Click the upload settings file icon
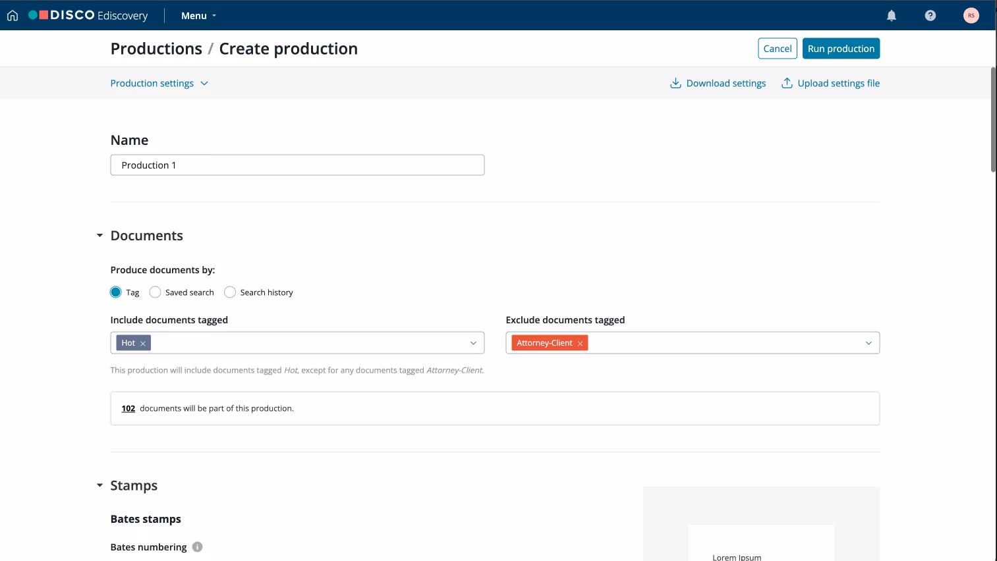This screenshot has height=561, width=997. click(x=787, y=83)
